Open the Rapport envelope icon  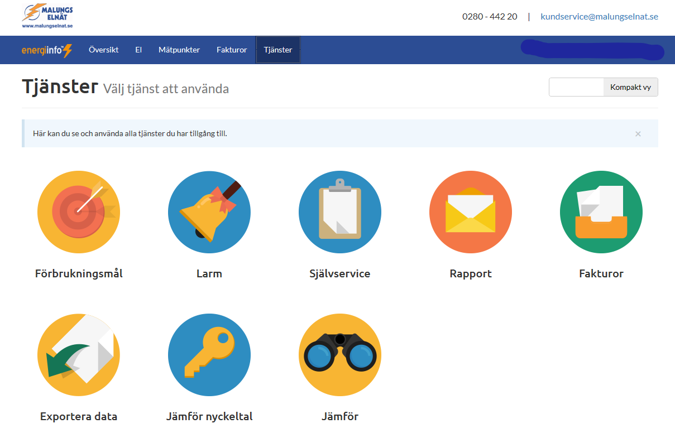coord(471,212)
